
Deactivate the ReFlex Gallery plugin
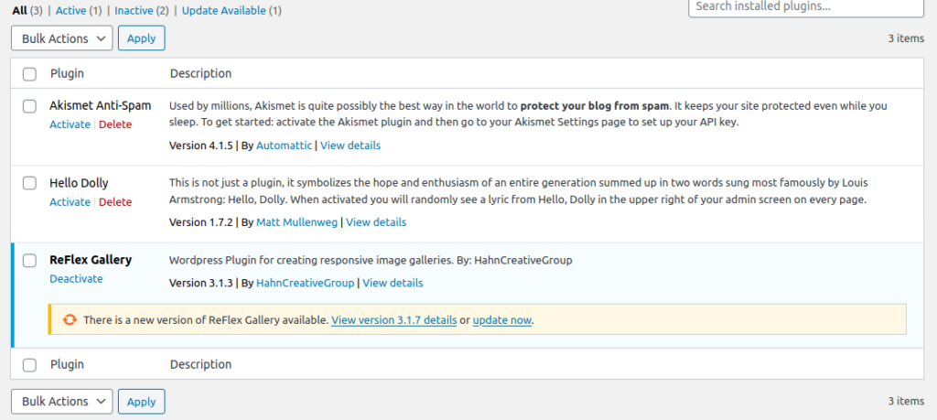click(76, 278)
